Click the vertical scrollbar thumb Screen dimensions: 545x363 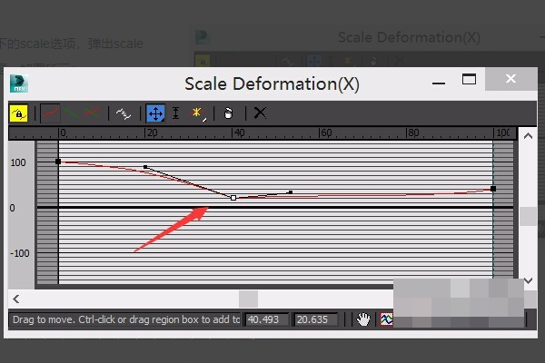click(x=528, y=216)
